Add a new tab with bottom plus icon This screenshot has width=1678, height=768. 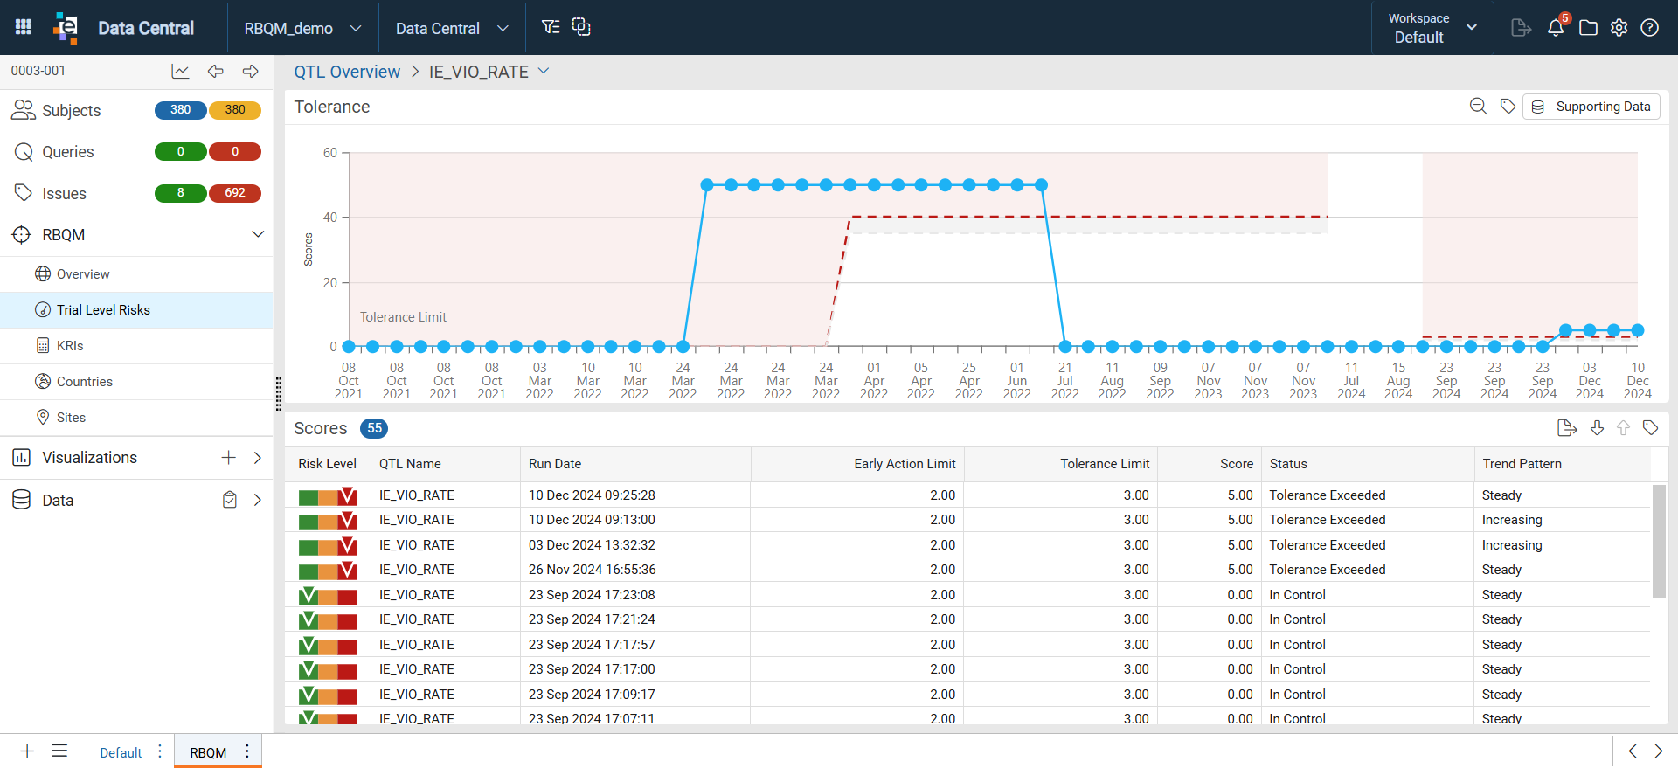pyautogui.click(x=27, y=751)
